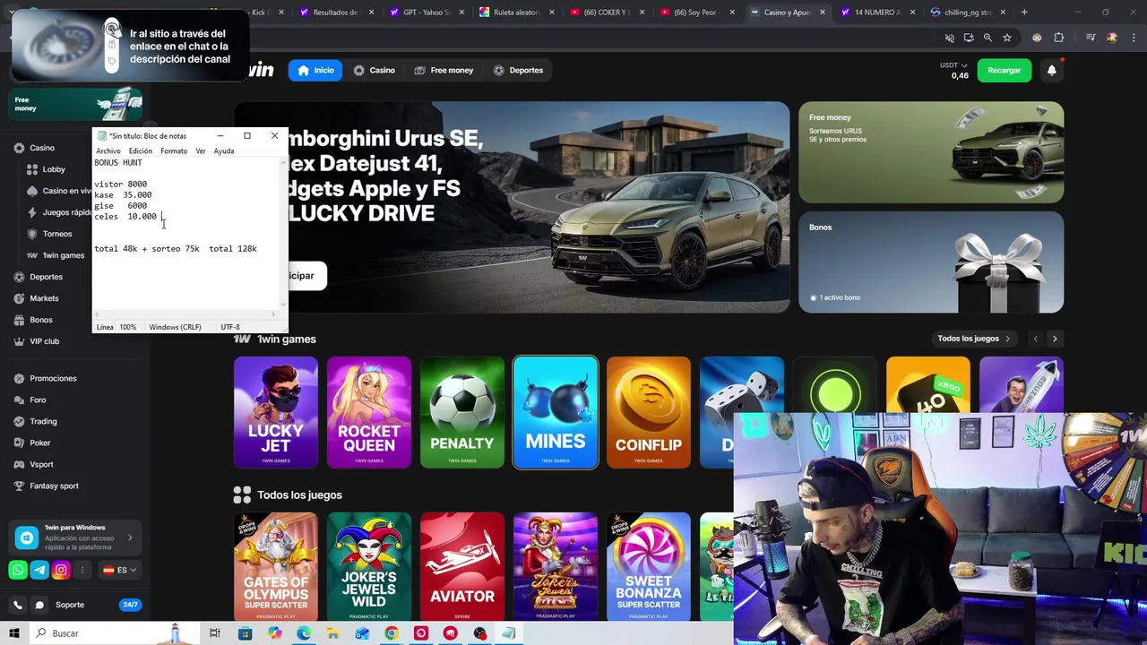Open the Lucky Jet game thumbnail
Image resolution: width=1147 pixels, height=645 pixels.
(x=276, y=412)
